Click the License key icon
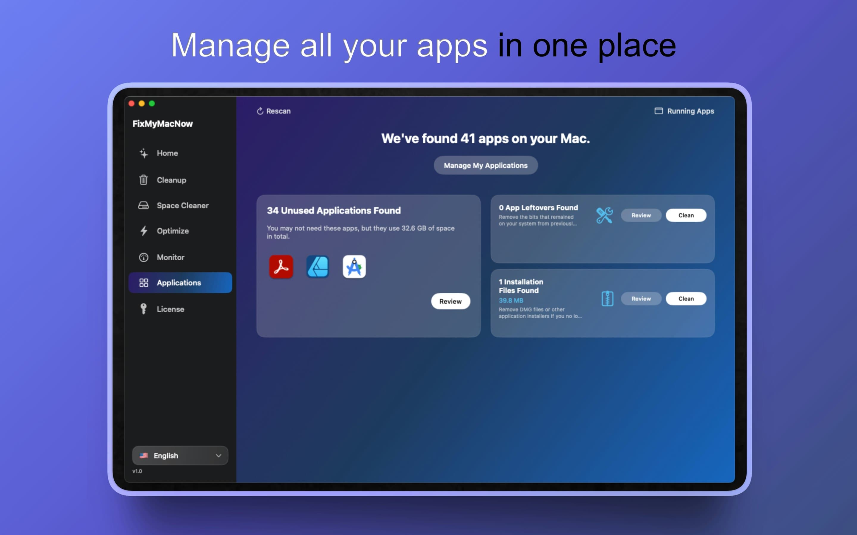Screen dimensions: 857x535 (x=143, y=309)
